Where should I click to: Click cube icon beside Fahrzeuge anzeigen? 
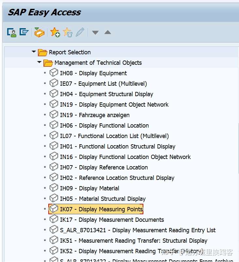point(54,114)
